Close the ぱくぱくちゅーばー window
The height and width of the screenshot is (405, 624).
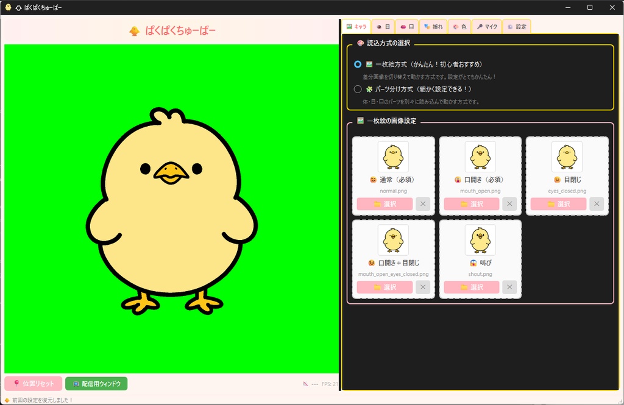[612, 7]
